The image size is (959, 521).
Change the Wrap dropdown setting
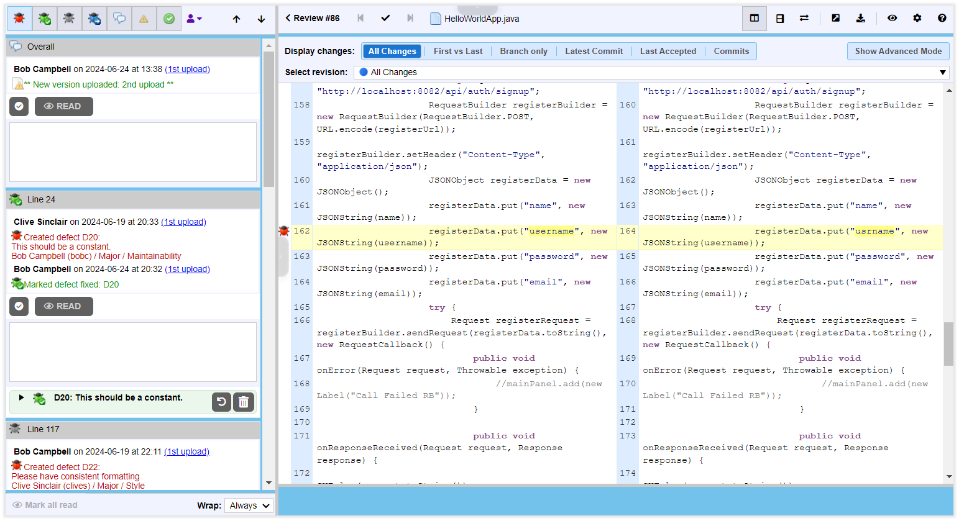[x=249, y=505]
